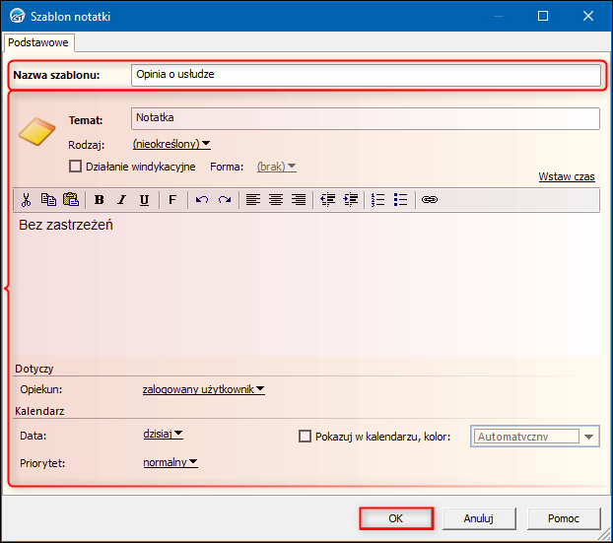613x543 pixels.
Task: Click the Copy icon in toolbar
Action: tap(48, 200)
